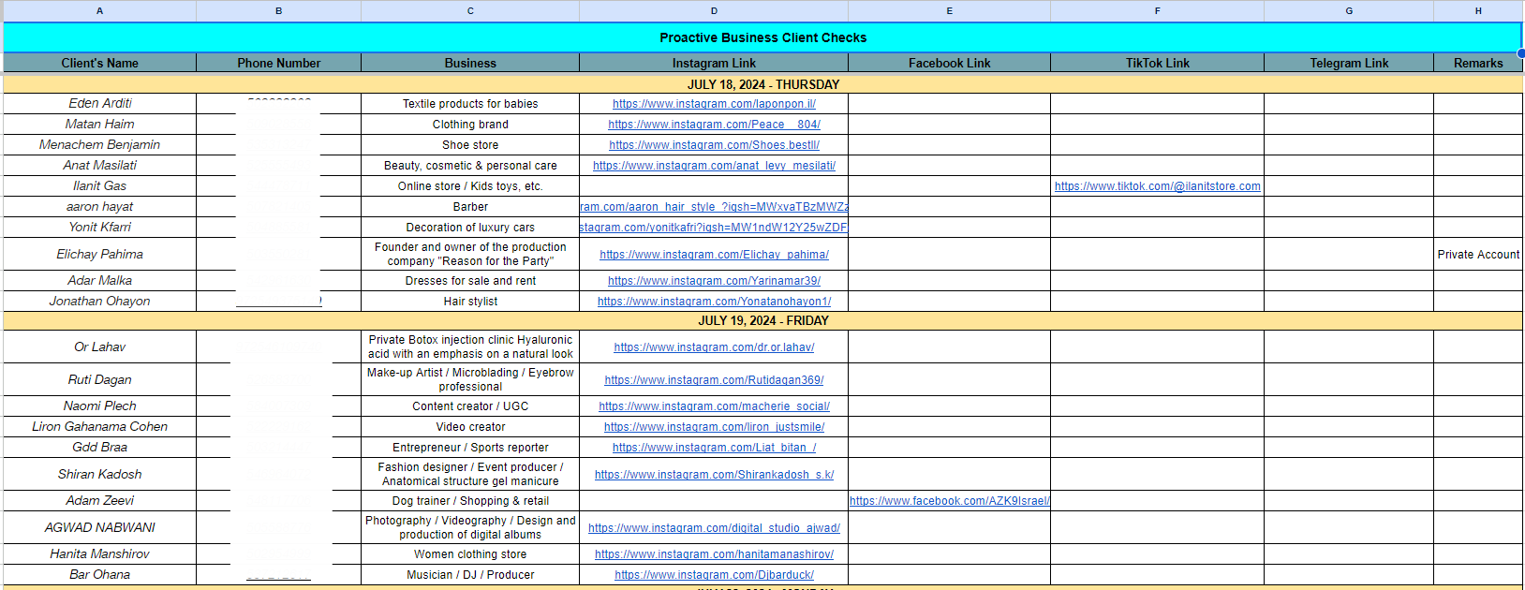1525x590 pixels.
Task: Open the Rutidagan369 Instagram link
Action: [714, 380]
